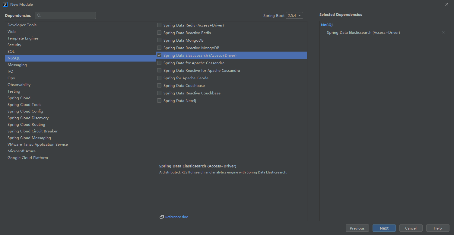The image size is (454, 235).
Task: Choose the SQL category
Action: click(x=80, y=51)
